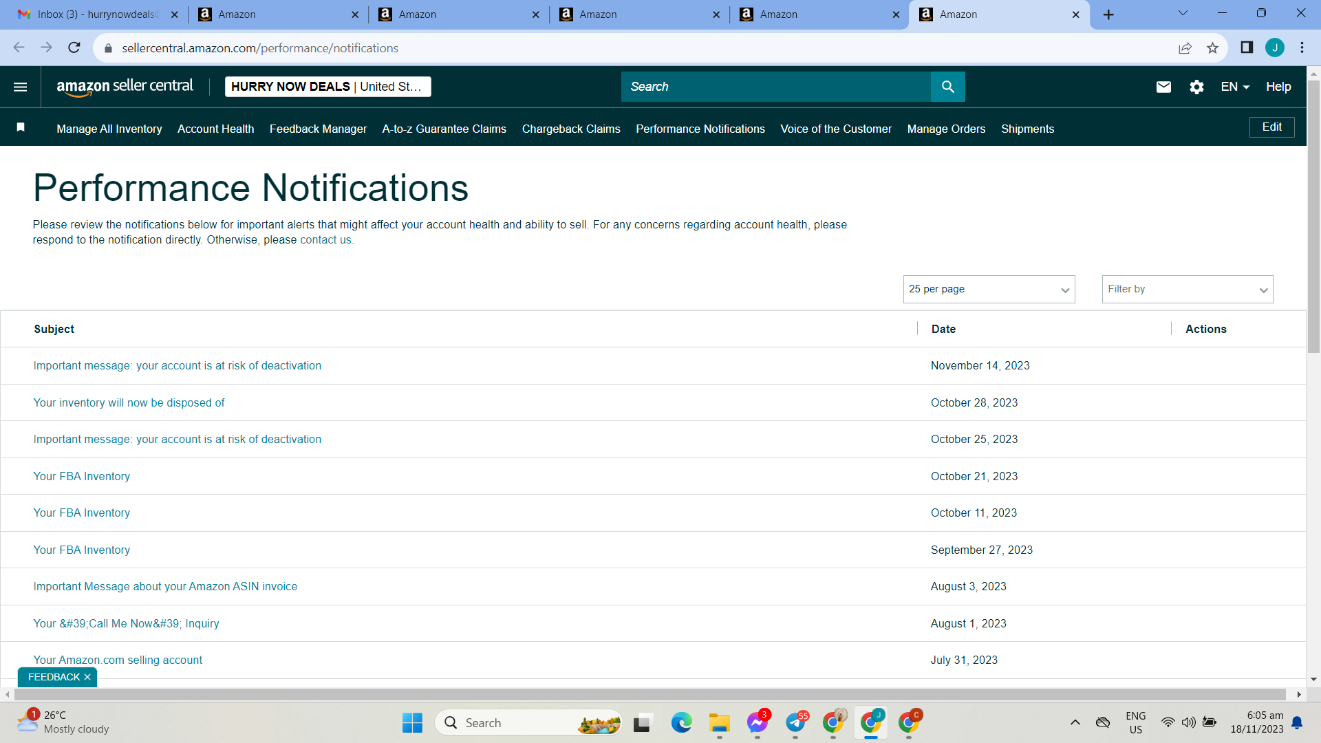Open Messenger app from taskbar

758,722
